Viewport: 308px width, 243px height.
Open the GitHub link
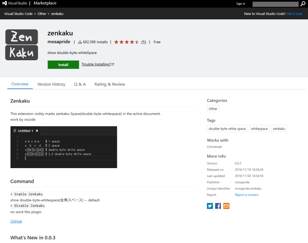(16, 221)
